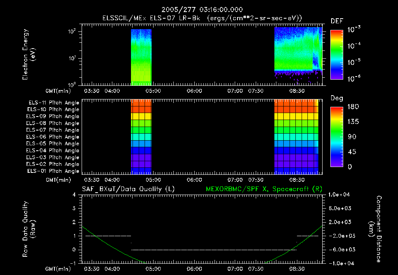Click the 45 tick label on Deg scale

pyautogui.click(x=352, y=152)
